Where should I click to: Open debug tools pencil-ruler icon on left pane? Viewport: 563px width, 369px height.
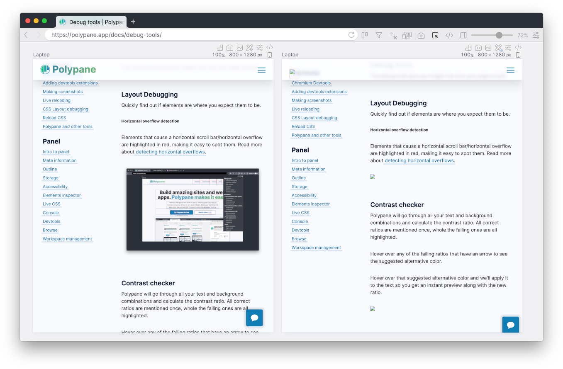point(250,48)
